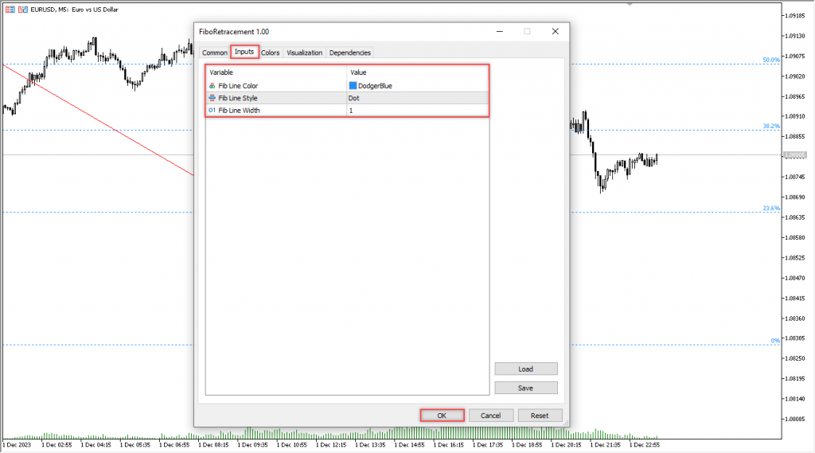
Task: Click the 1.08085 price on the scale
Action: 795,419
